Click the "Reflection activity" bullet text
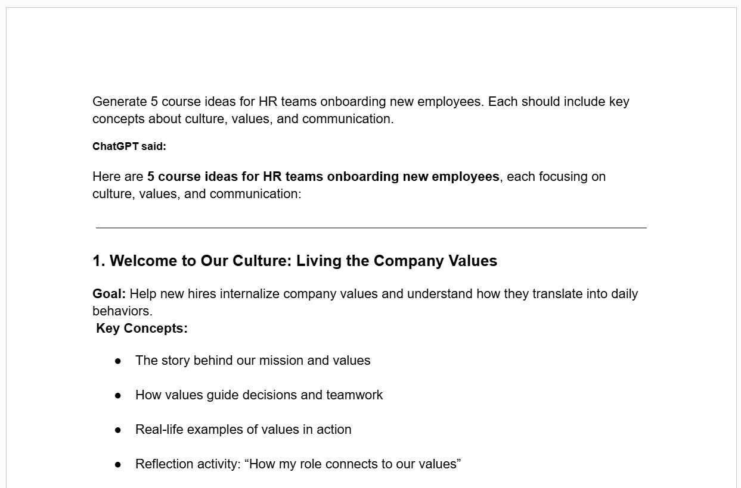Viewport: 741px width, 488px height. pos(188,464)
